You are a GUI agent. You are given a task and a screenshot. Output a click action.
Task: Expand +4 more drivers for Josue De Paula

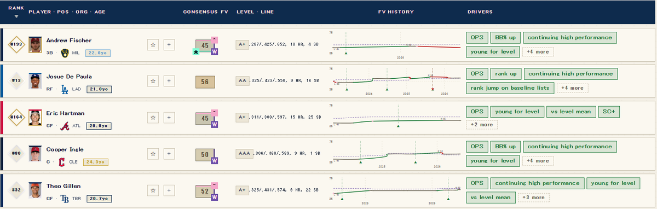point(572,88)
